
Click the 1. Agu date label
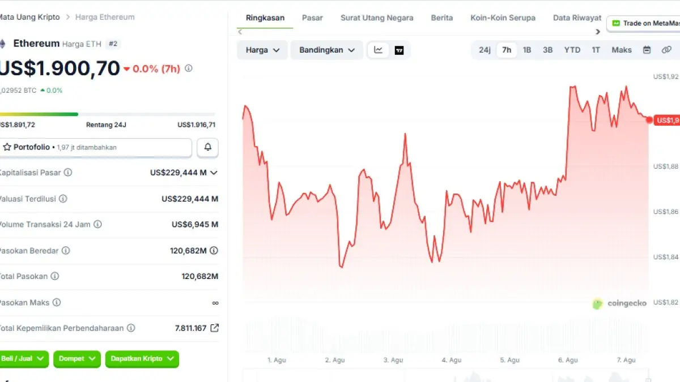(277, 360)
